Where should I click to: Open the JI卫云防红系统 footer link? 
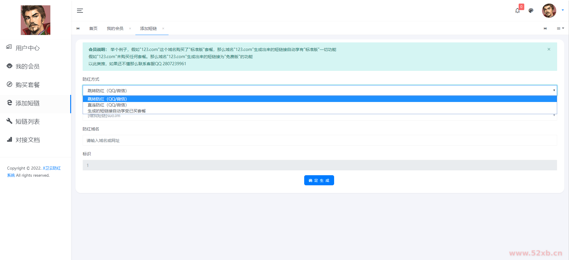[x=52, y=168]
